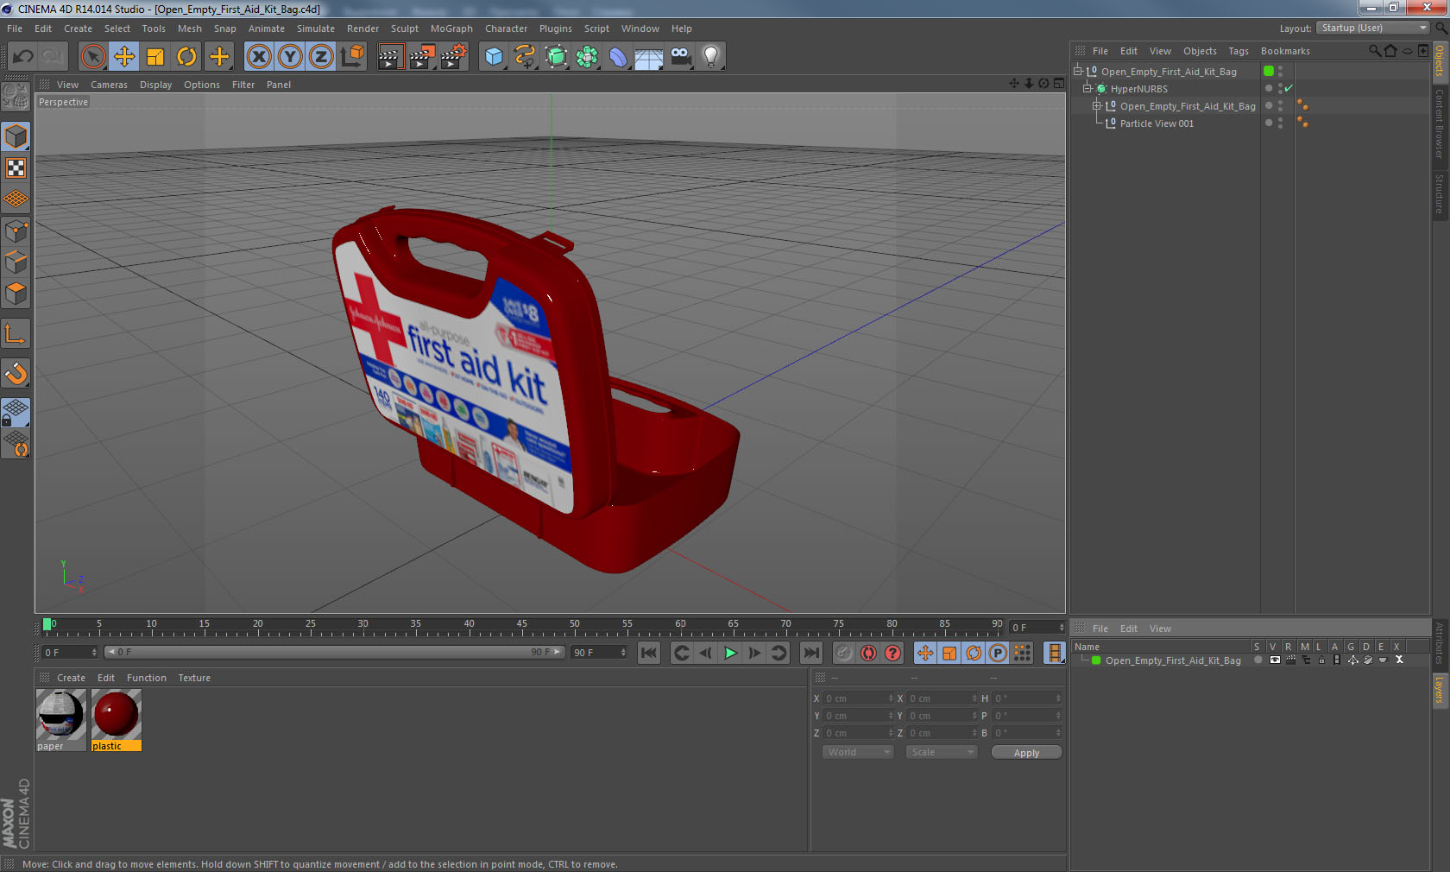Open Sculpt menu
Viewport: 1450px width, 872px height.
(x=404, y=28)
